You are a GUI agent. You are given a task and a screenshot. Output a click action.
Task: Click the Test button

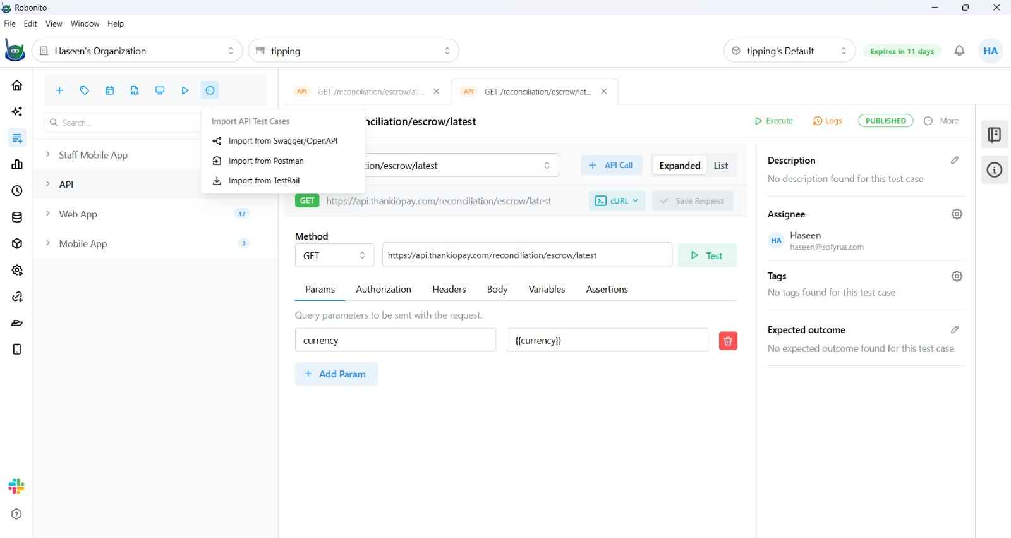(707, 255)
